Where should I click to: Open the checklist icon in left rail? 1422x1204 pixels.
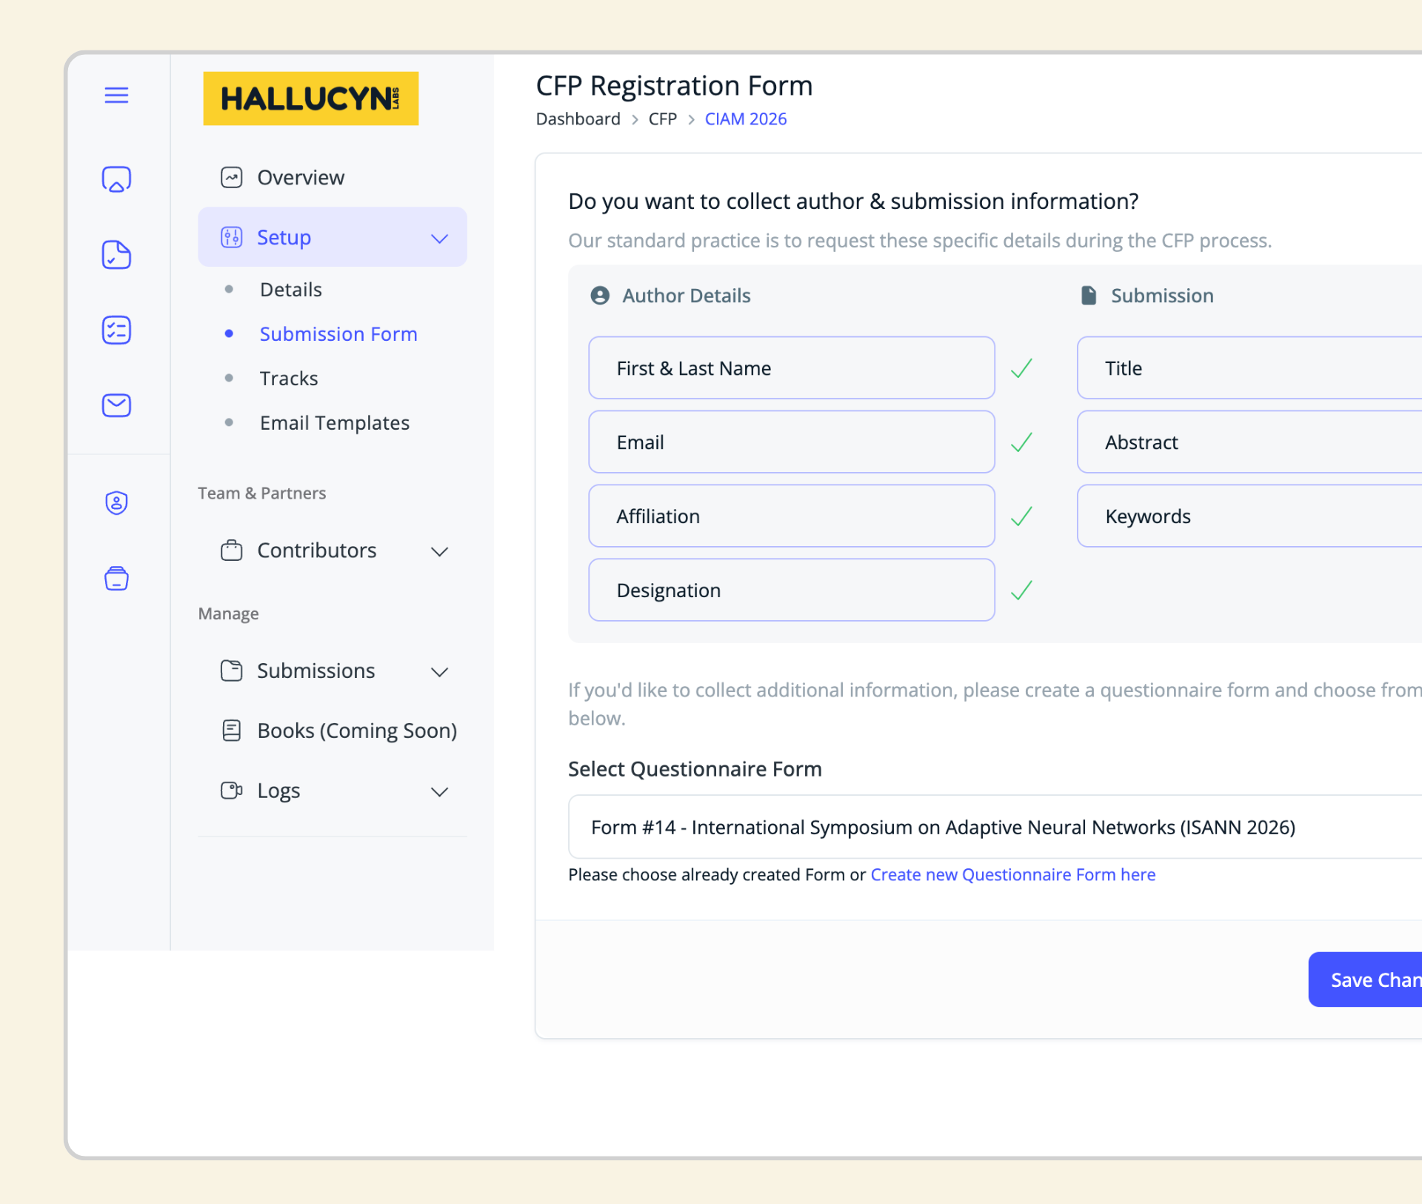[116, 330]
